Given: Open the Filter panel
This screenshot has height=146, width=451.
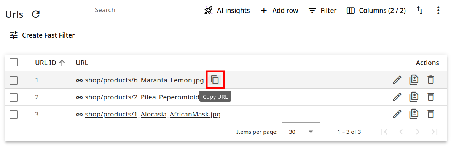Looking at the screenshot, I should (322, 11).
